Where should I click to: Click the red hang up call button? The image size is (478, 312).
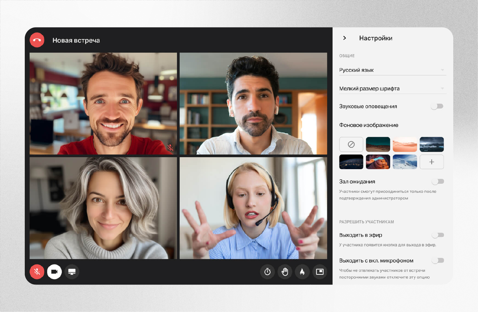pos(37,40)
